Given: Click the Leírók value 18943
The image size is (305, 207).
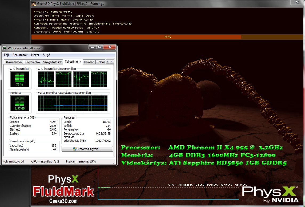Looking at the screenshot, I should tap(107, 122).
